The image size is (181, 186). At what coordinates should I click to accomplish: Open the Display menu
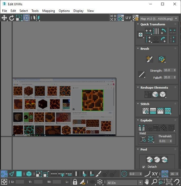(78, 11)
